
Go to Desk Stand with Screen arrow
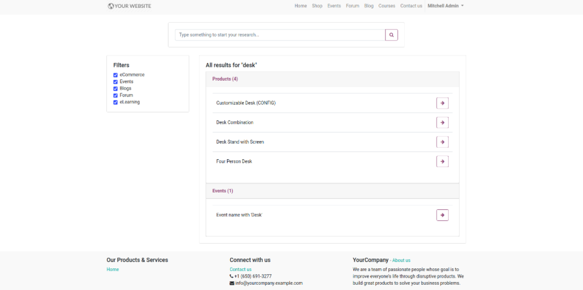[x=442, y=142]
